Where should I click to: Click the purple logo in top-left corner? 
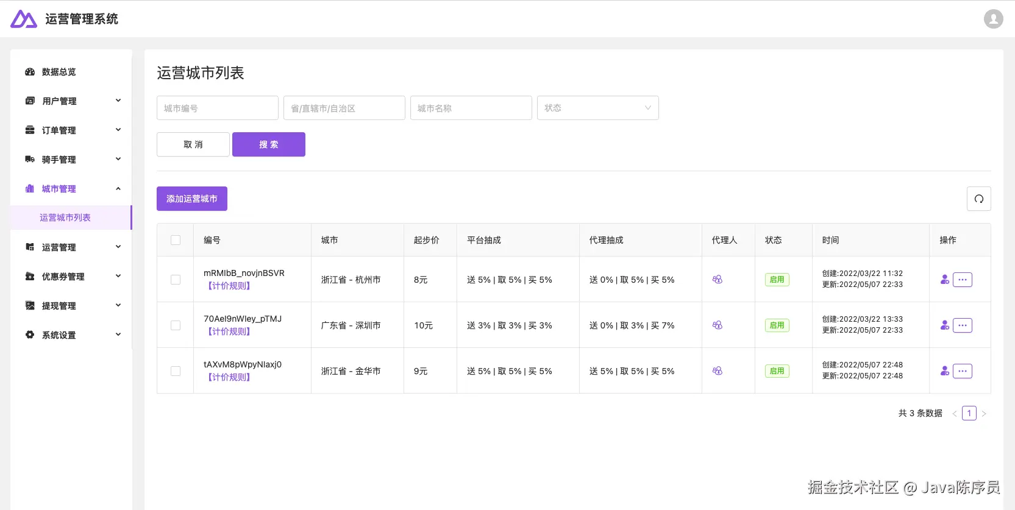coord(24,19)
